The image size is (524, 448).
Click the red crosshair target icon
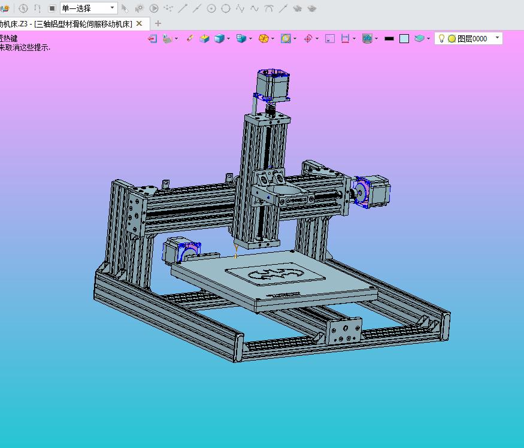[x=308, y=38]
